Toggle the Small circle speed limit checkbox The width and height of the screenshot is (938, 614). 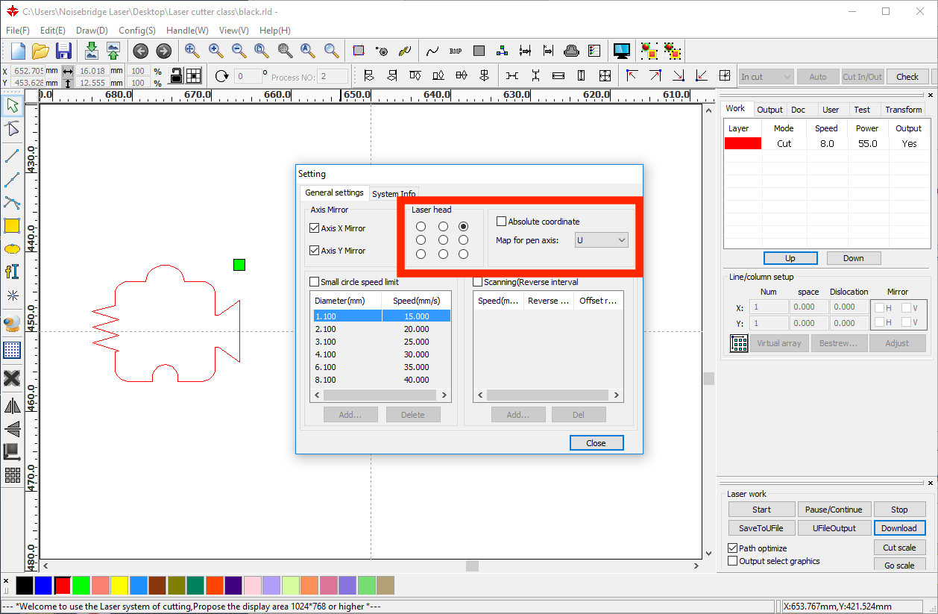[x=314, y=282]
